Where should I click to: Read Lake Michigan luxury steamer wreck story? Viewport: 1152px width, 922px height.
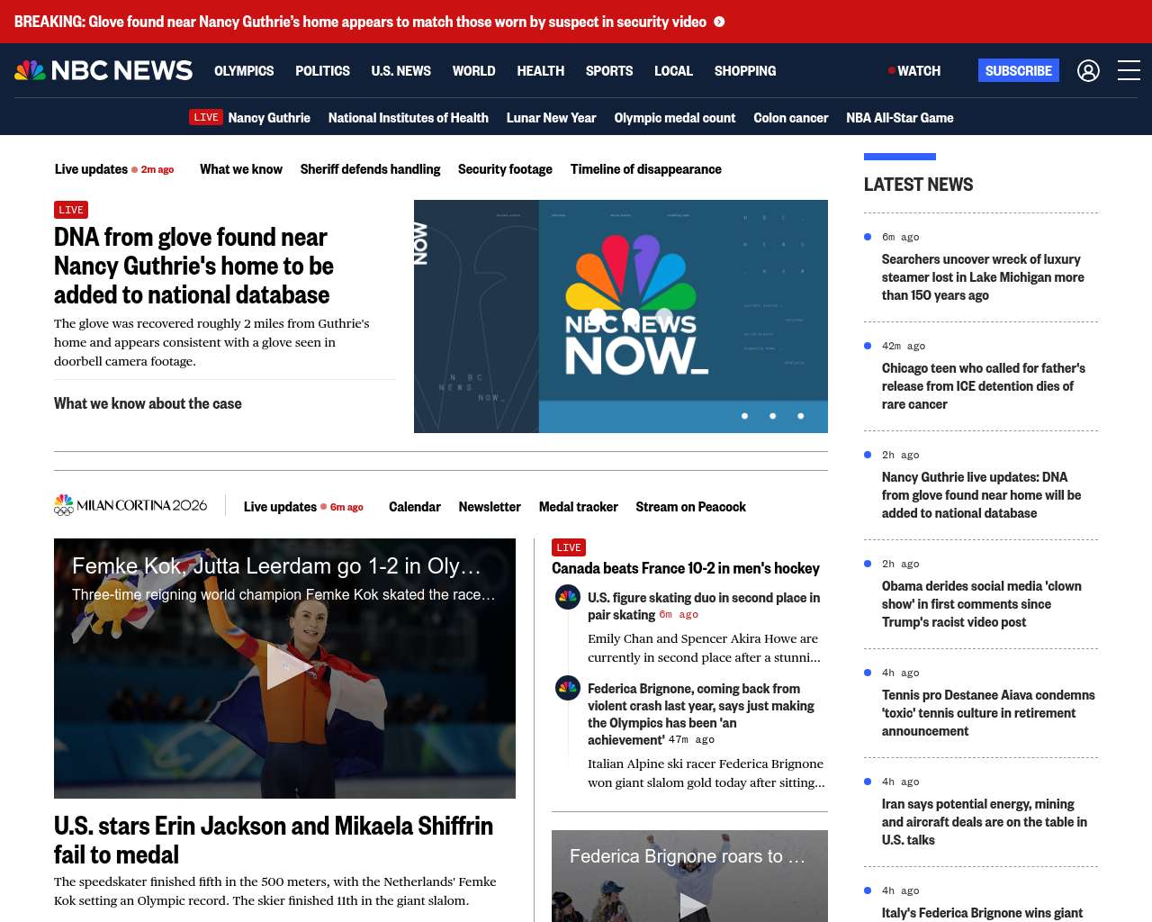983,277
